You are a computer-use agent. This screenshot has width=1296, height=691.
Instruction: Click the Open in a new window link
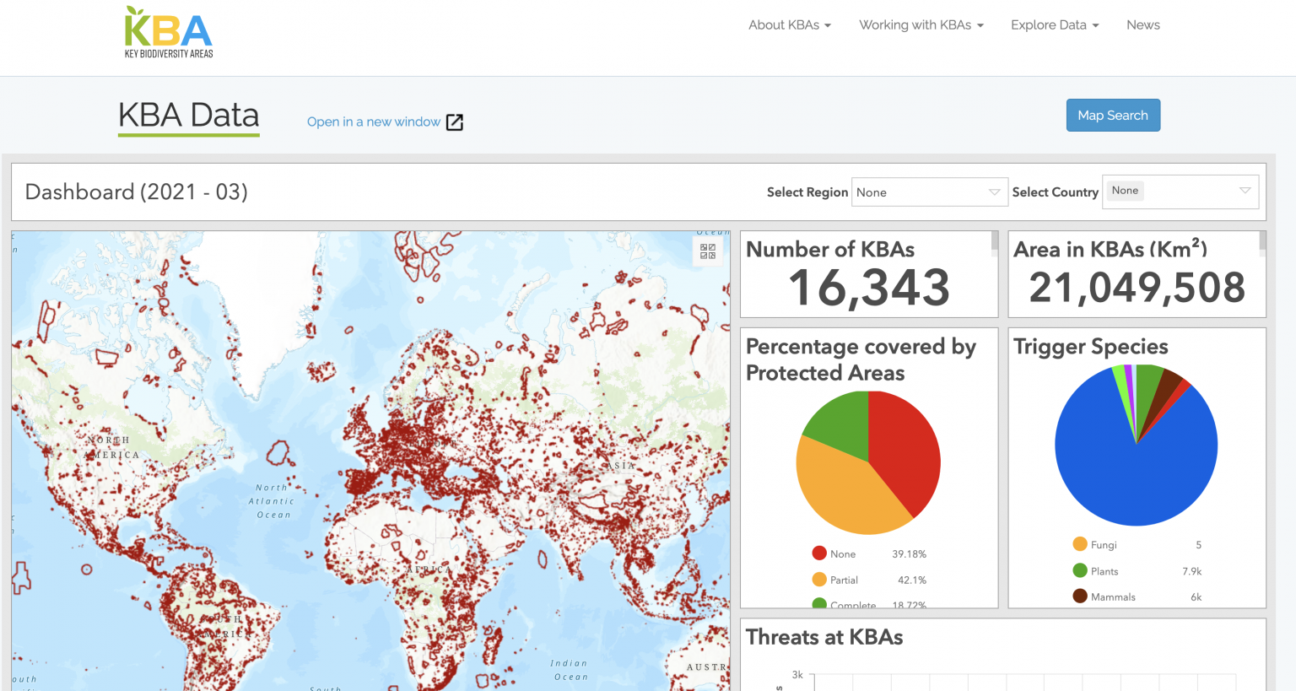[x=374, y=122]
